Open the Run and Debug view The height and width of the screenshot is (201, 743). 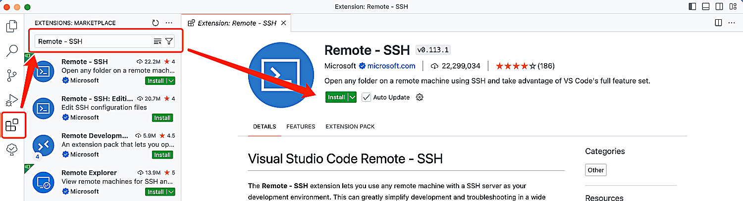click(12, 100)
